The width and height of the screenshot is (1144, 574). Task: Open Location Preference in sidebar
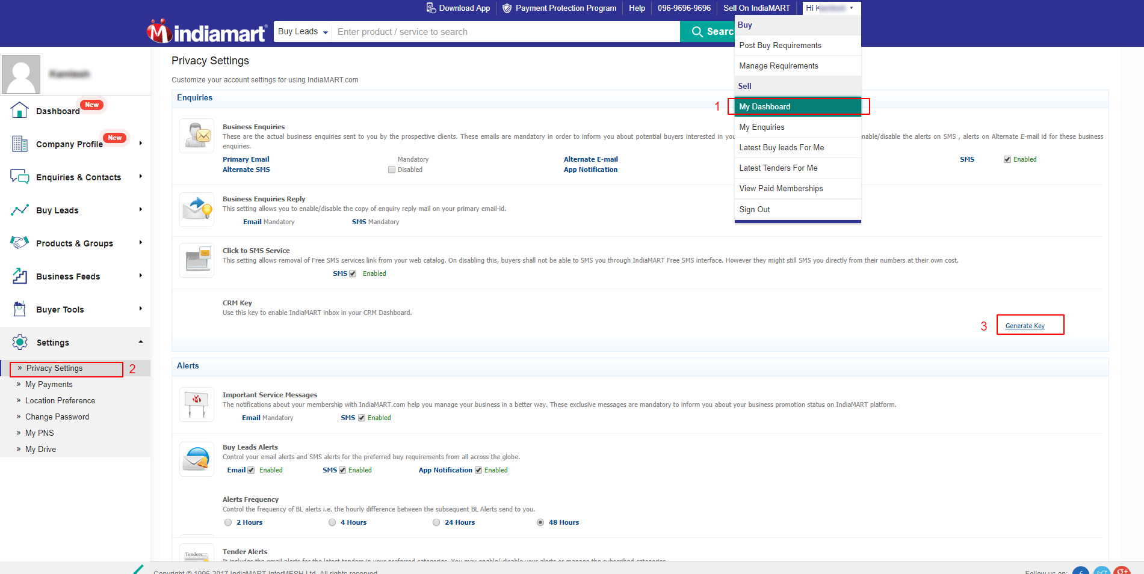coord(60,401)
